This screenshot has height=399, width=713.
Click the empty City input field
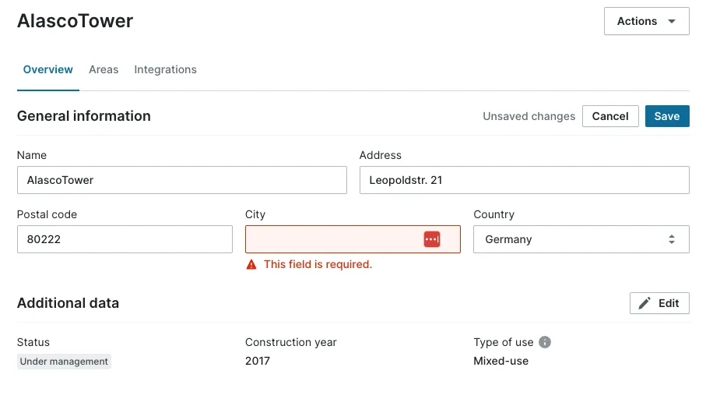click(x=331, y=239)
